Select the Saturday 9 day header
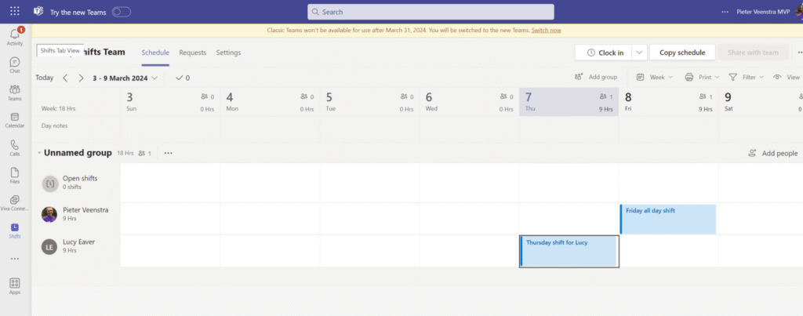The image size is (803, 316). click(761, 102)
